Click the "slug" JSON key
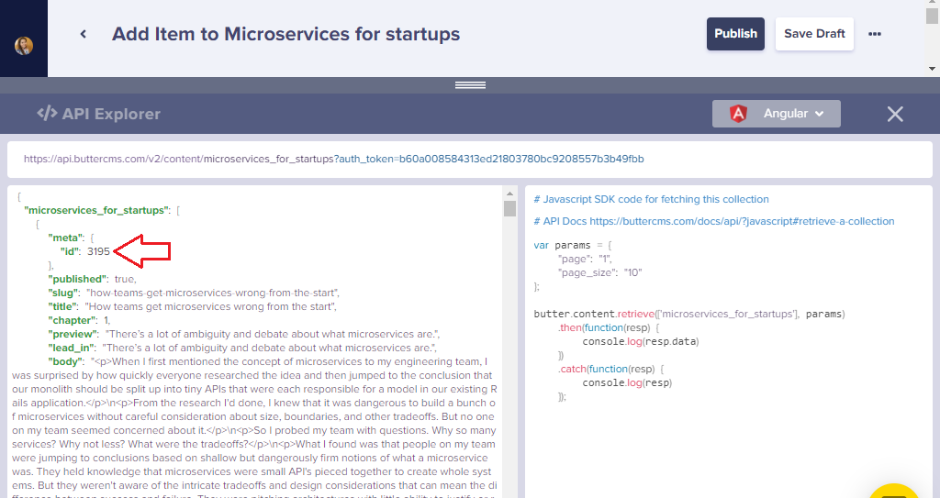Screen dimensions: 940x498 (63, 293)
